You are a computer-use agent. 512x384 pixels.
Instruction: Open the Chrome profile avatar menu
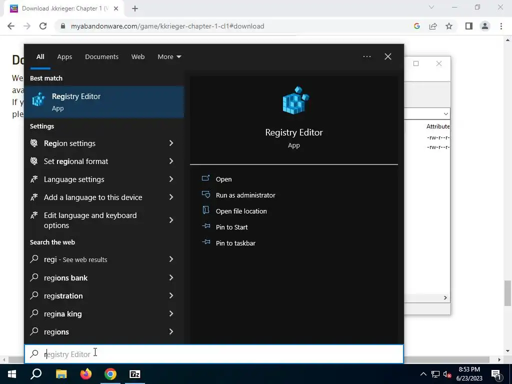click(485, 26)
